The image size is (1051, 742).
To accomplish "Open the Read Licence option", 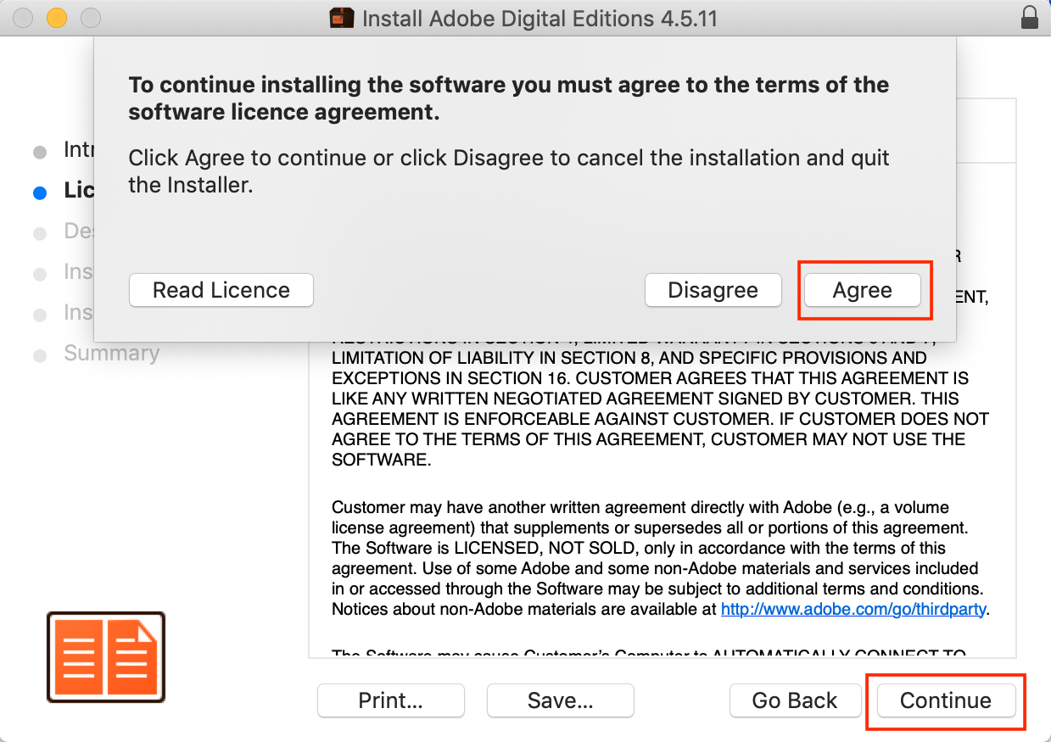I will (x=221, y=290).
